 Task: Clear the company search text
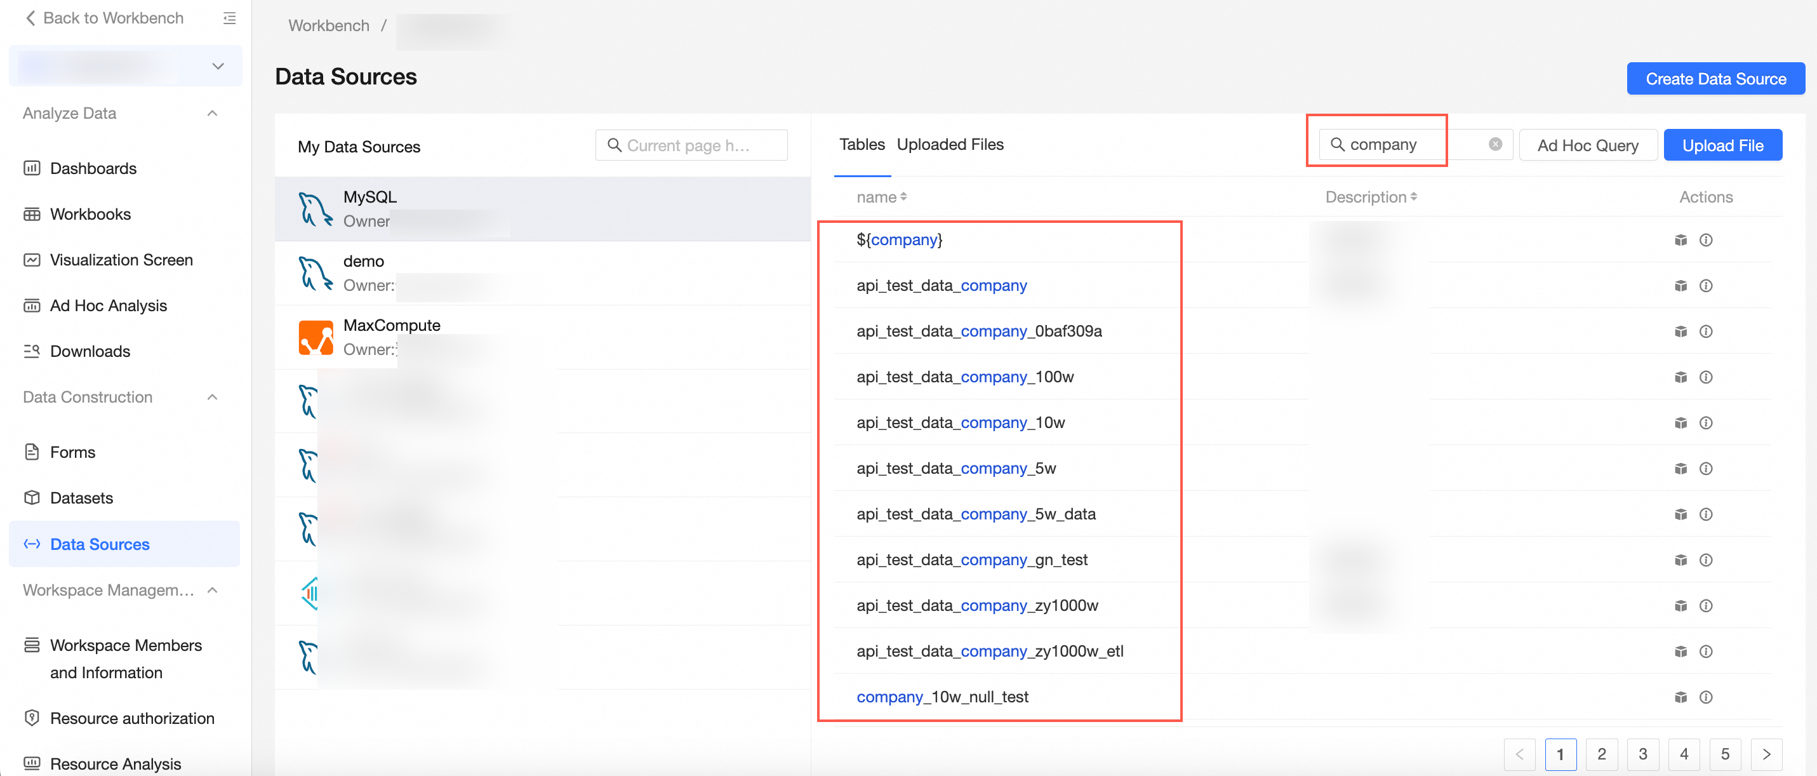click(1494, 145)
